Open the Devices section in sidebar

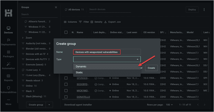pos(8,30)
